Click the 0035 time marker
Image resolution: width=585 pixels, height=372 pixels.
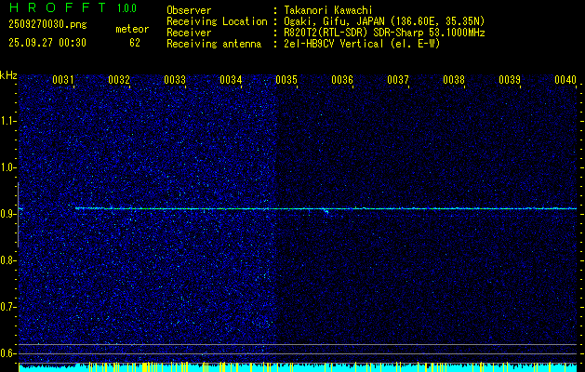pos(286,80)
